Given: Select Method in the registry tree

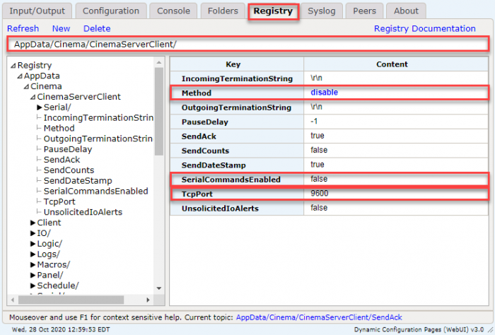Looking at the screenshot, I should point(59,129).
